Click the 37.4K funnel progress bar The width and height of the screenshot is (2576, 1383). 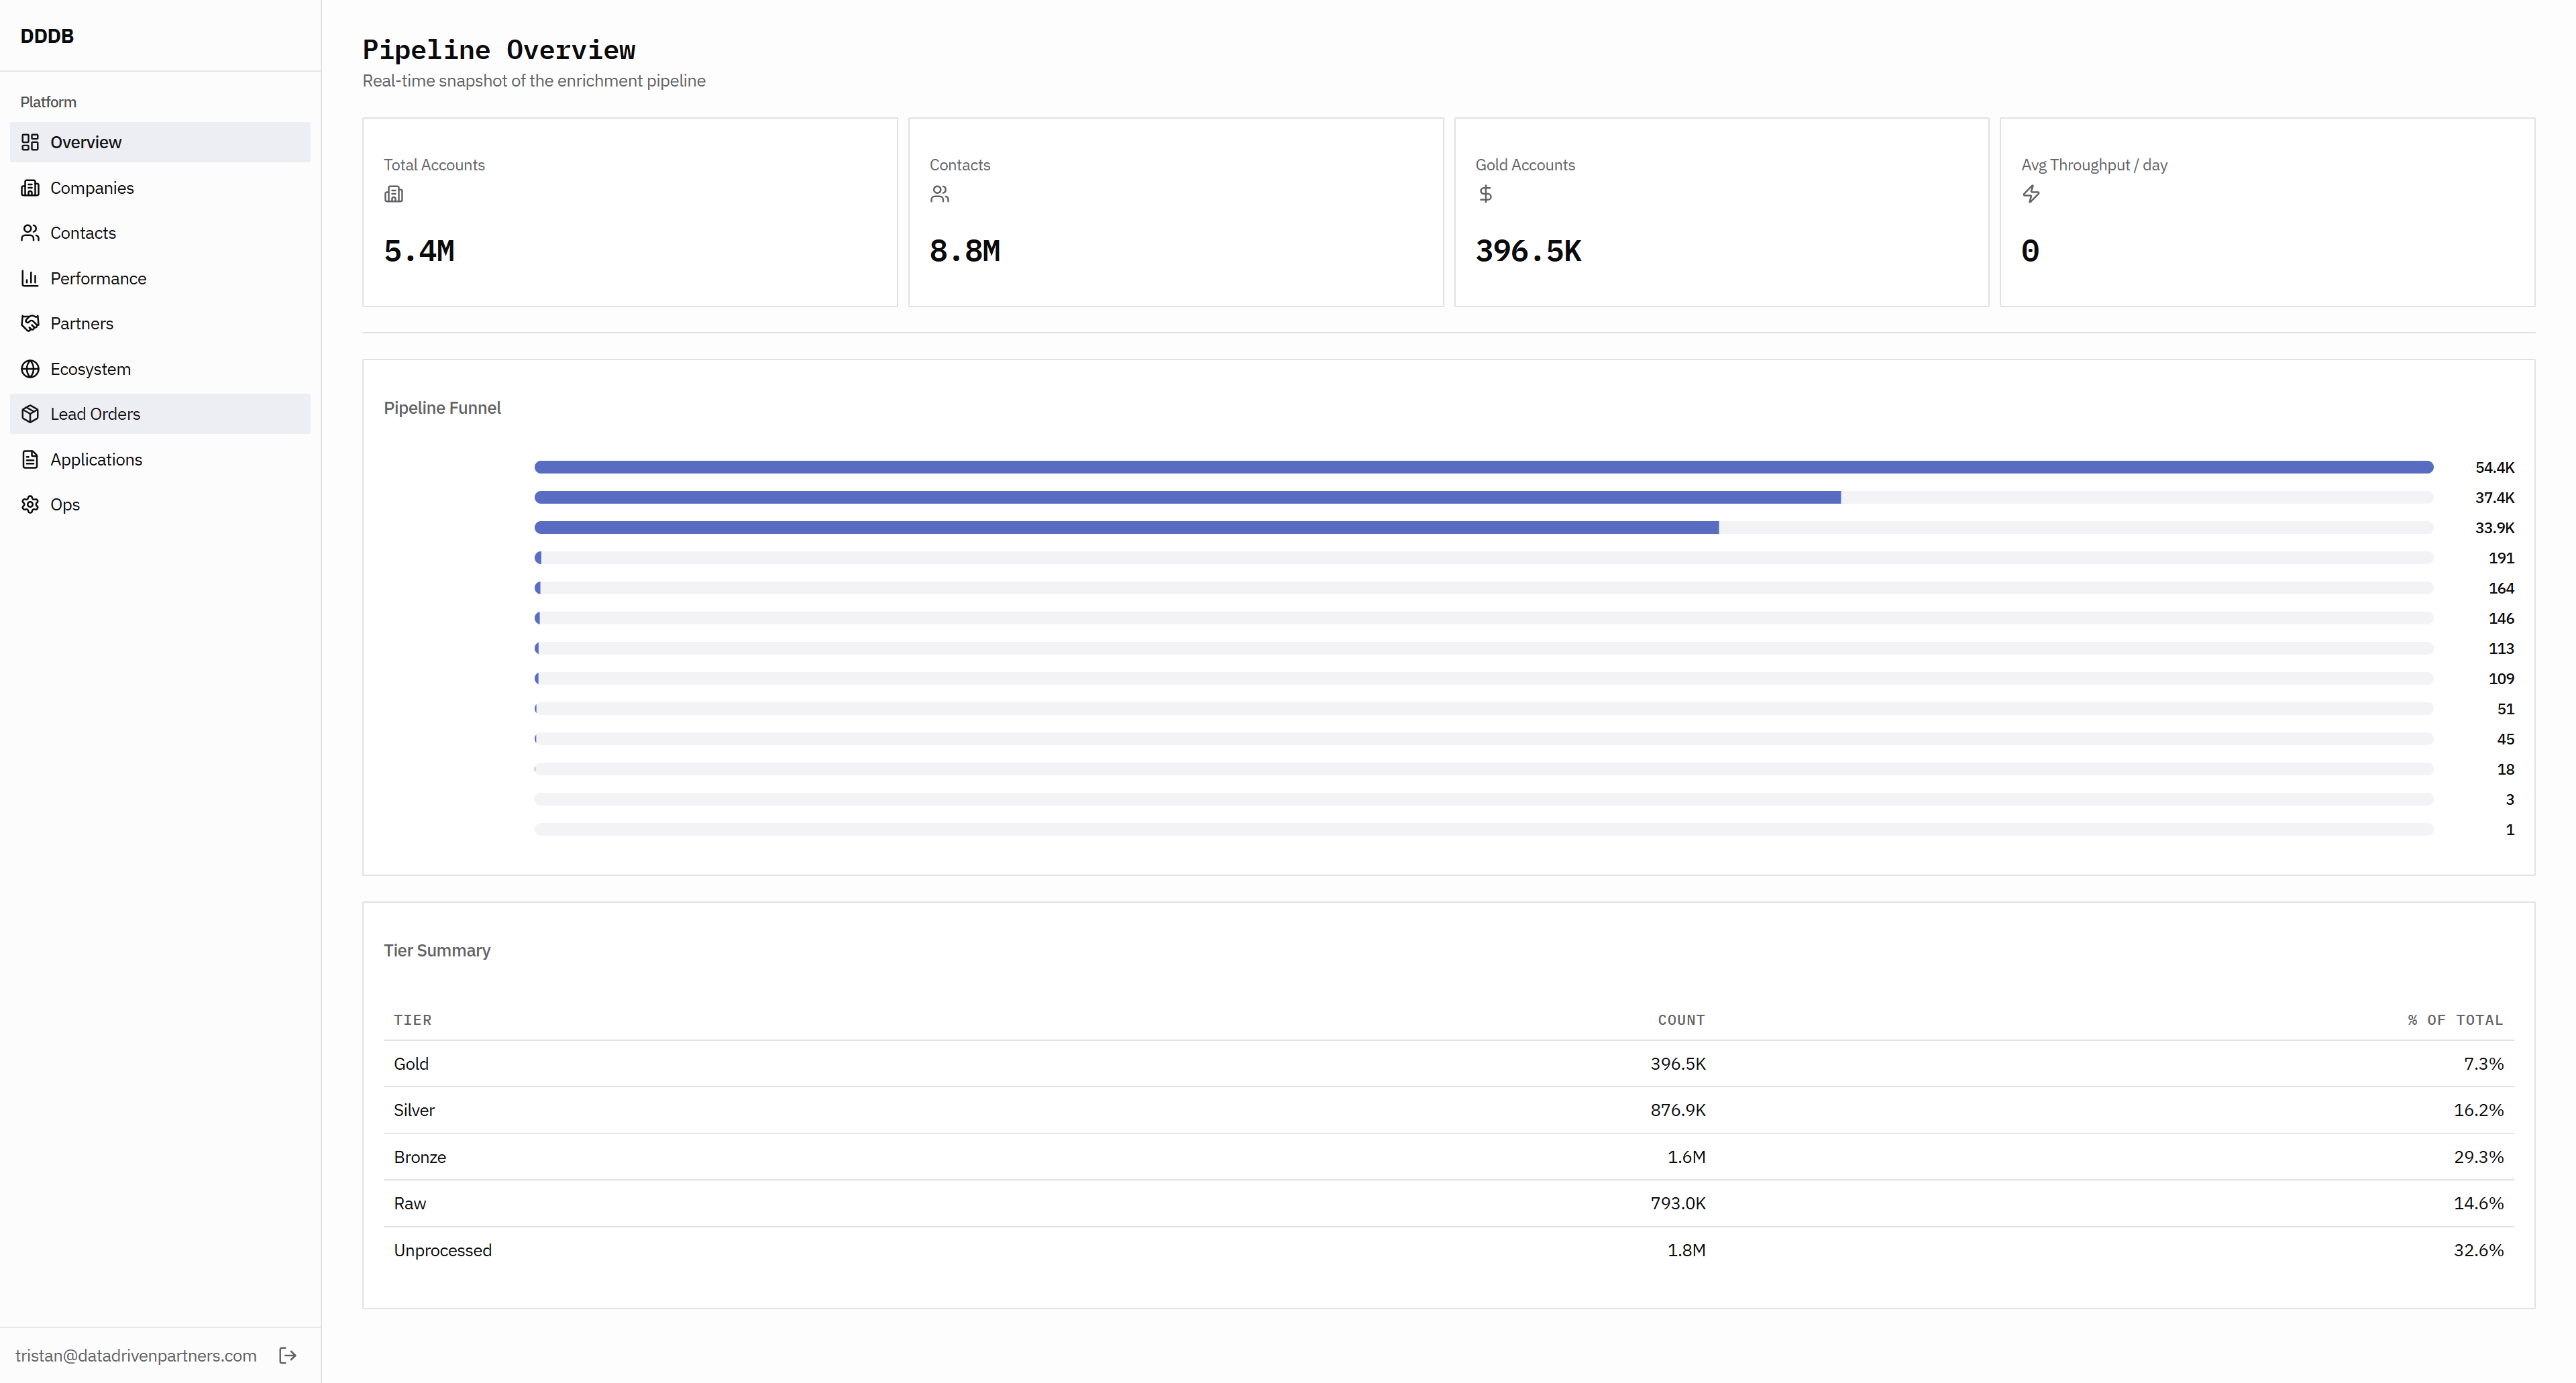(x=1483, y=497)
